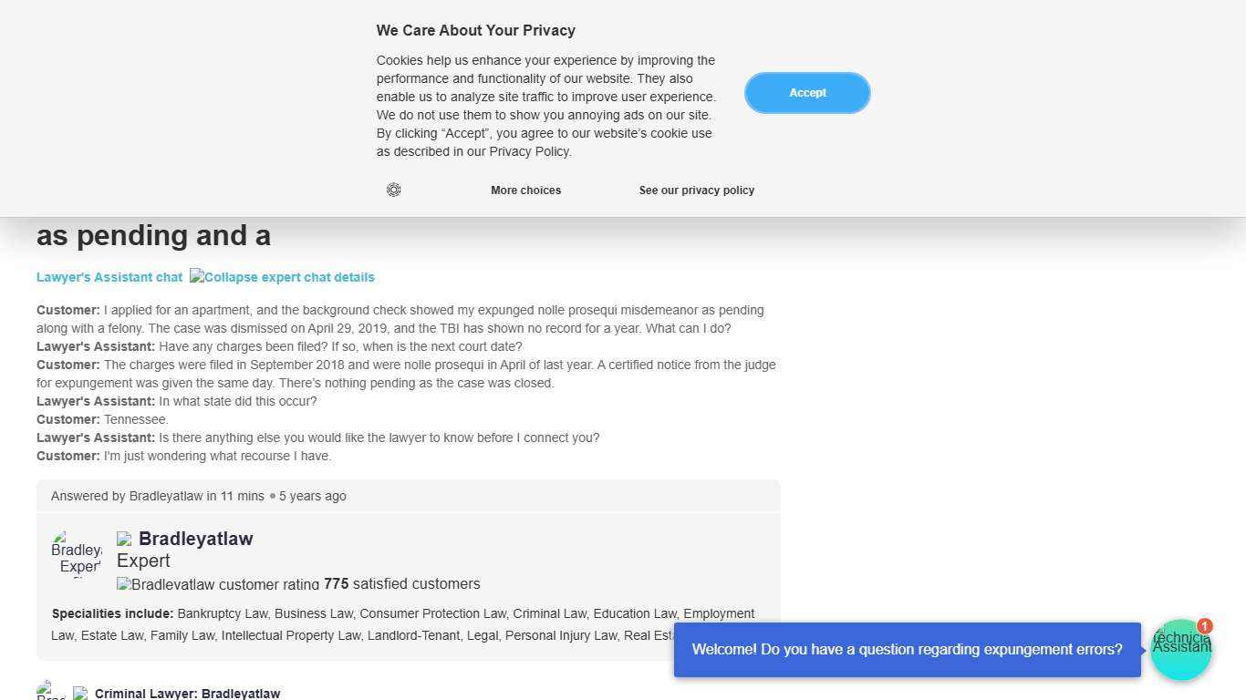Open the Lawyer's Assistant chat link
Image resolution: width=1246 pixels, height=700 pixels.
pyautogui.click(x=109, y=277)
